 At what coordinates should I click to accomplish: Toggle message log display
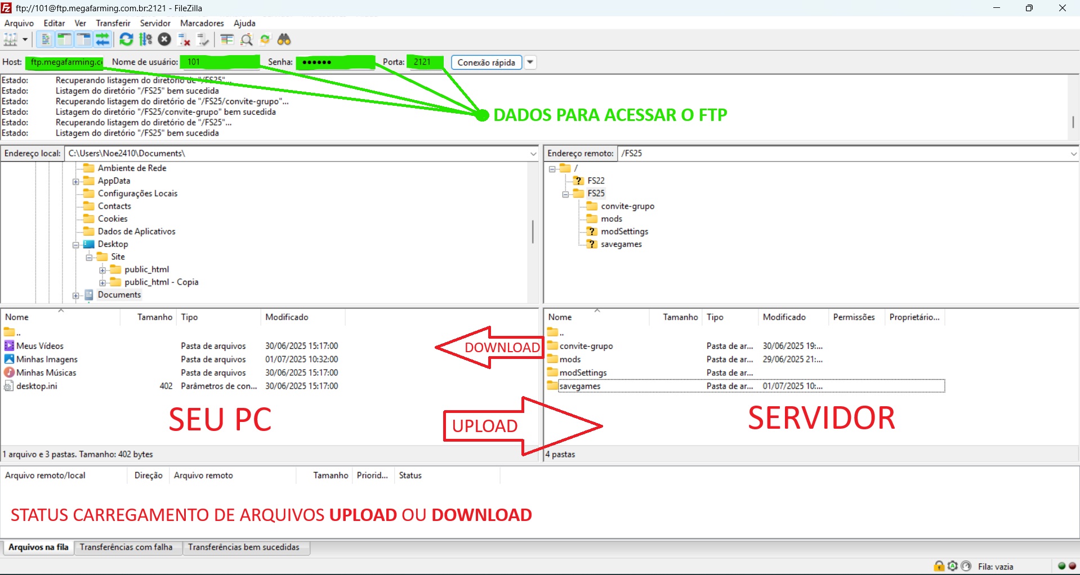pyautogui.click(x=46, y=39)
